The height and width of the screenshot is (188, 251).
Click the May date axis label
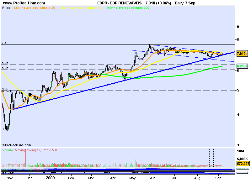coord(132,178)
